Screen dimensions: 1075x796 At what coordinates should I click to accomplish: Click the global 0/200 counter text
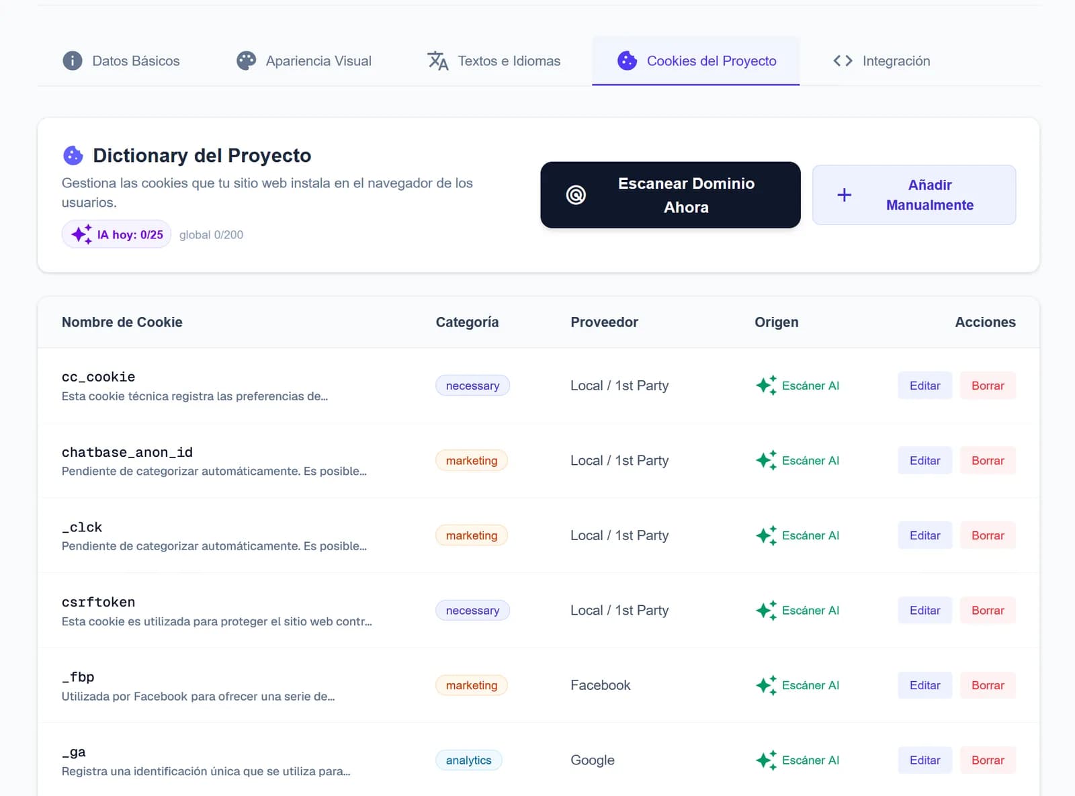211,234
